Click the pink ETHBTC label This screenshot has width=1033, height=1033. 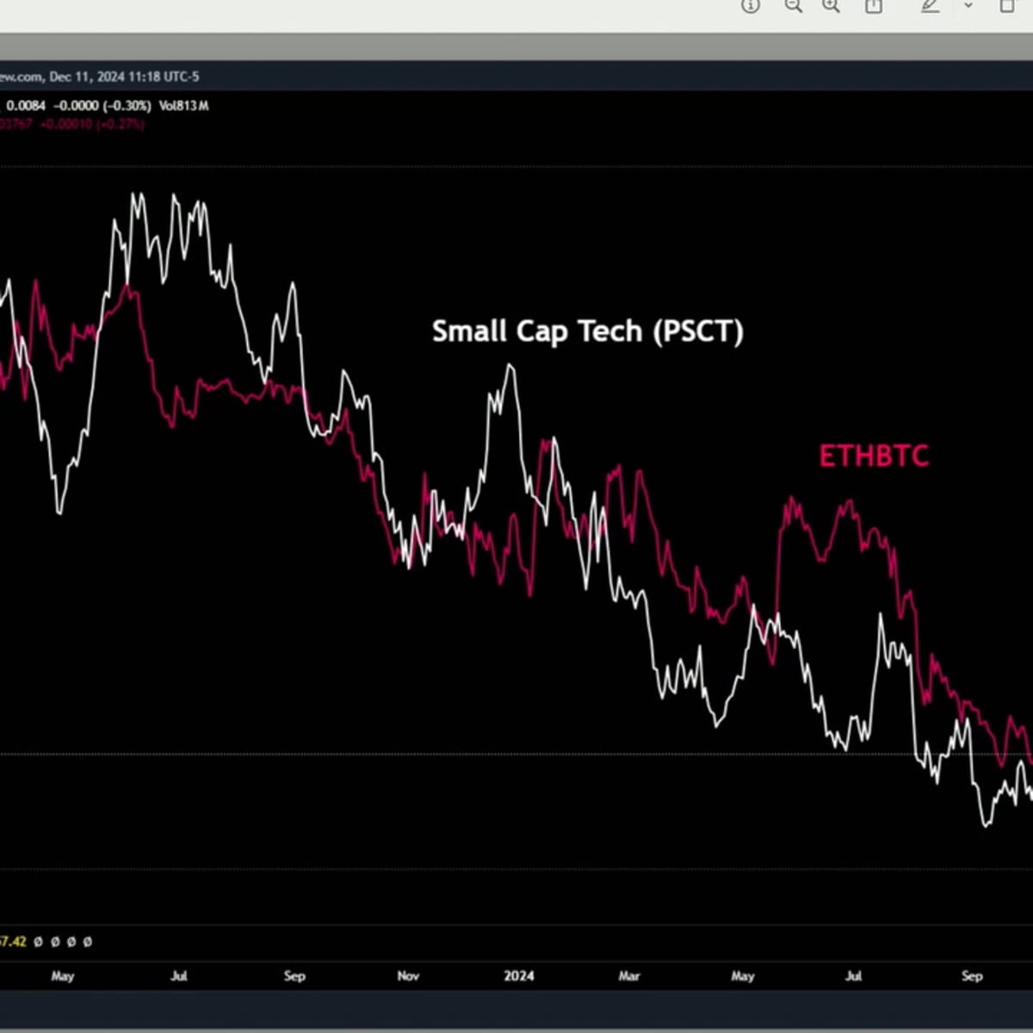[873, 456]
